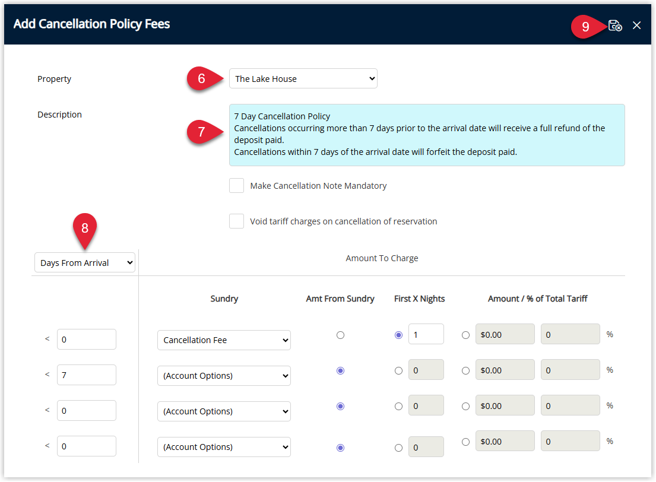Click the First X Nights field in 7 days row

point(426,369)
